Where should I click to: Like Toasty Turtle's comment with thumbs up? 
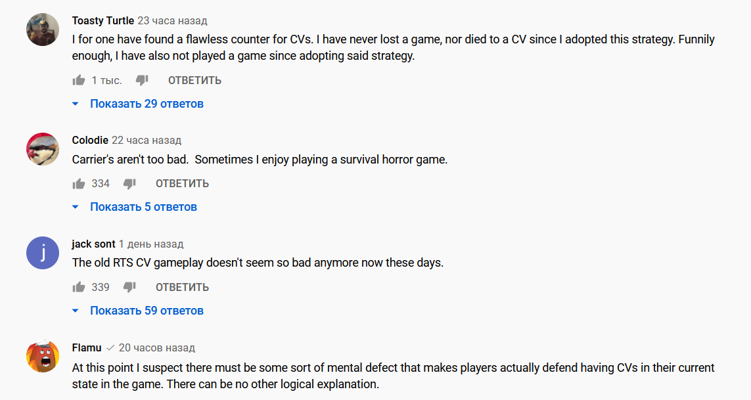click(x=79, y=80)
